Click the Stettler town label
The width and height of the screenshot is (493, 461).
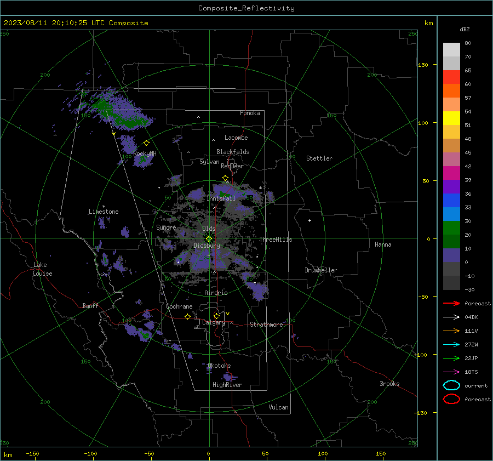pos(319,158)
